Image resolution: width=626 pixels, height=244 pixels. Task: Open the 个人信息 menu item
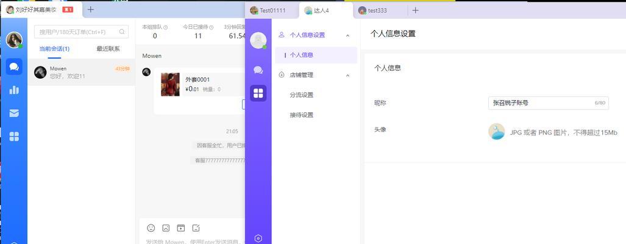[316, 55]
